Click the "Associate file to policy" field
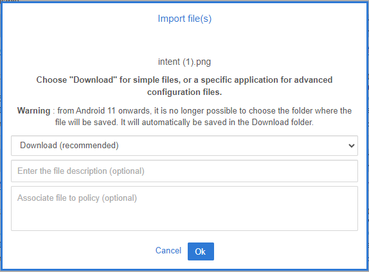This screenshot has height=272, width=369. pos(184,208)
